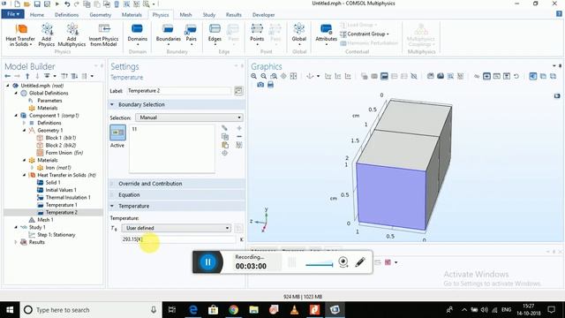Select Iron (mat1) material node

click(x=58, y=168)
